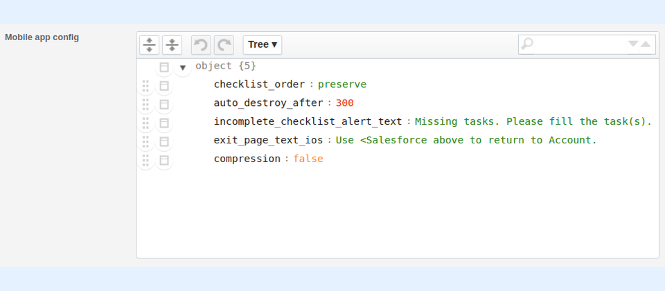Click the compression value false
Screen dimensions: 665x291
pos(308,159)
